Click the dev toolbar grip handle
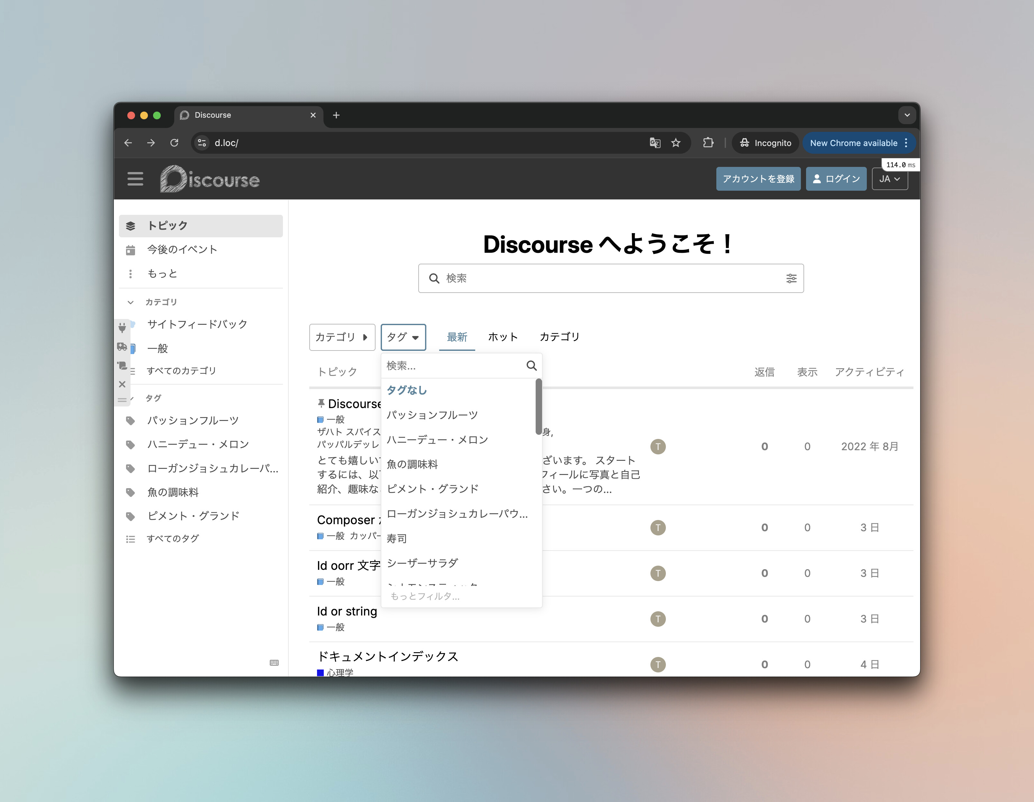The height and width of the screenshot is (802, 1034). [x=122, y=400]
